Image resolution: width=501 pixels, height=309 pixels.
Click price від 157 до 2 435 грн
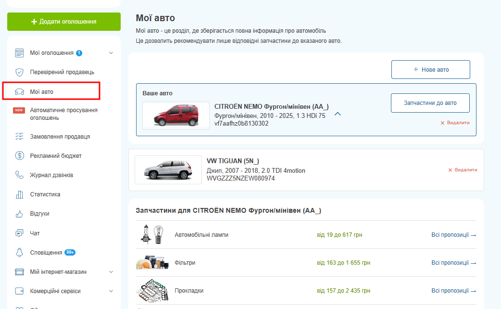coord(343,290)
